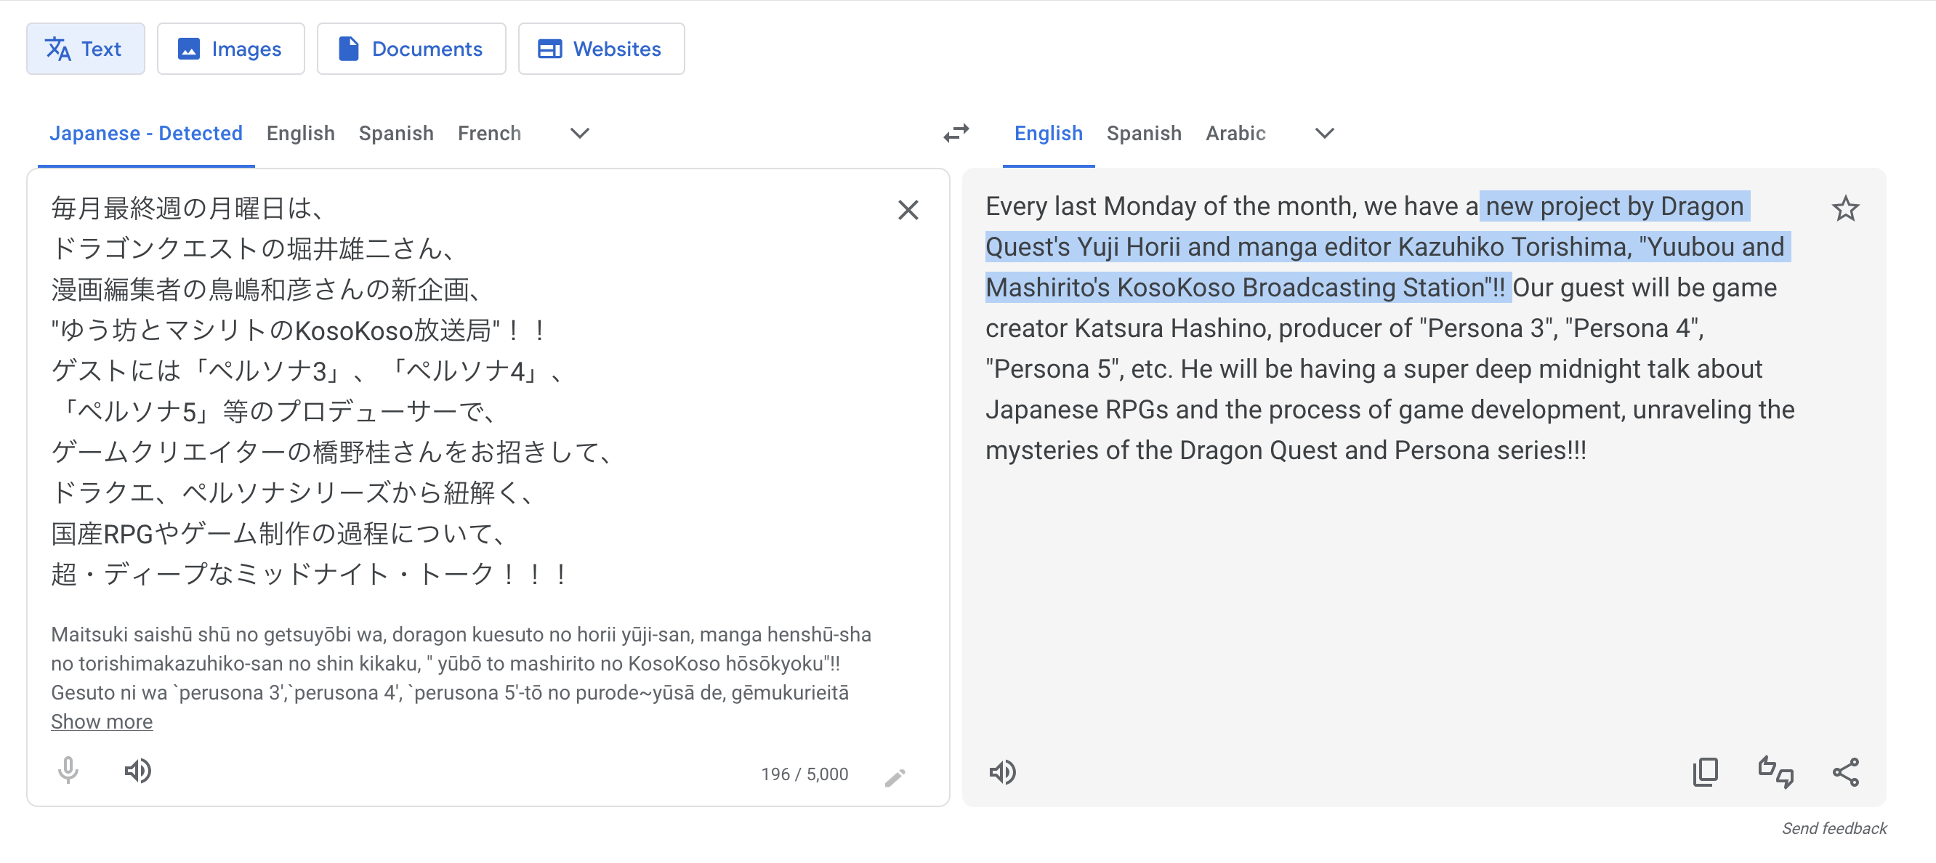Select Spanish as target language
This screenshot has width=1936, height=863.
click(x=1144, y=133)
